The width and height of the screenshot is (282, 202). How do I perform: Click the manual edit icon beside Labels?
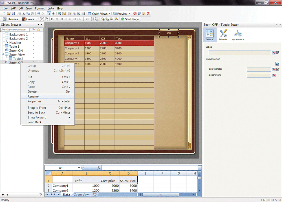(x=278, y=53)
